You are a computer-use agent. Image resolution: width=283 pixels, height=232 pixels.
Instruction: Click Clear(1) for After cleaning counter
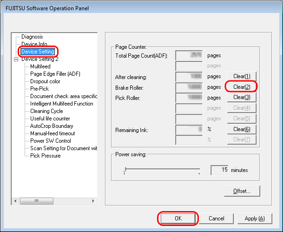pyautogui.click(x=242, y=76)
